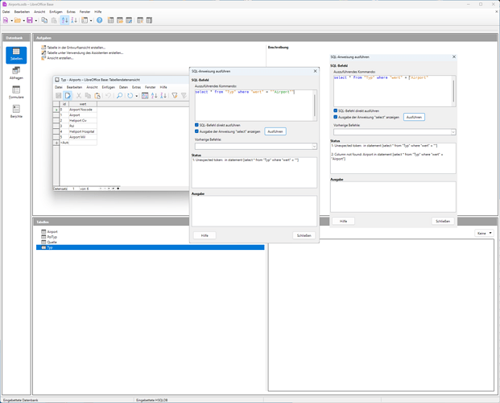Viewport: 500px width, 403px height.
Task: Select the 'Quelle' table in list
Action: 52,242
